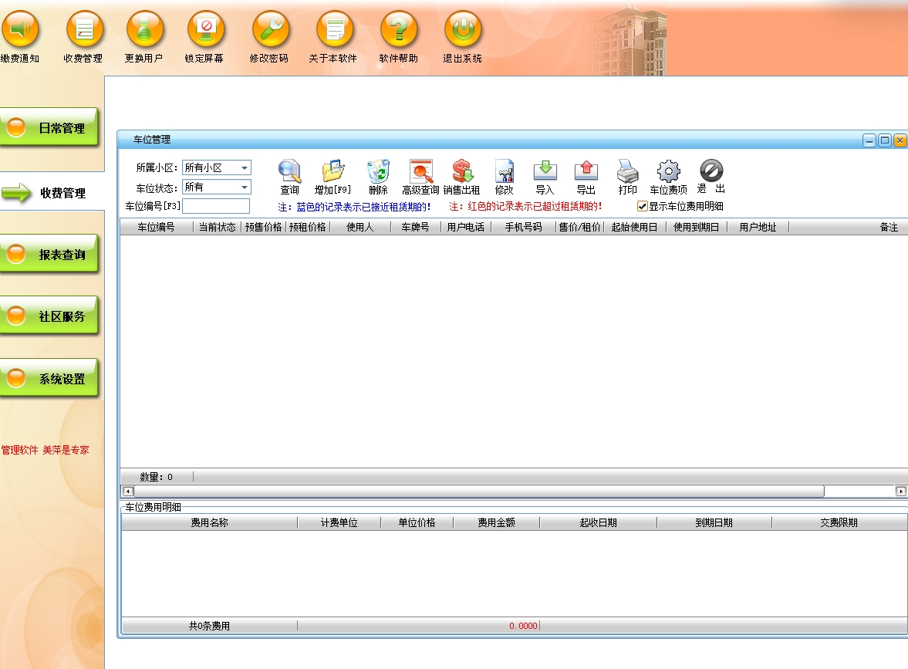Toggle the 显示车位费用明细 checkbox
Image resolution: width=908 pixels, height=669 pixels.
coord(642,207)
